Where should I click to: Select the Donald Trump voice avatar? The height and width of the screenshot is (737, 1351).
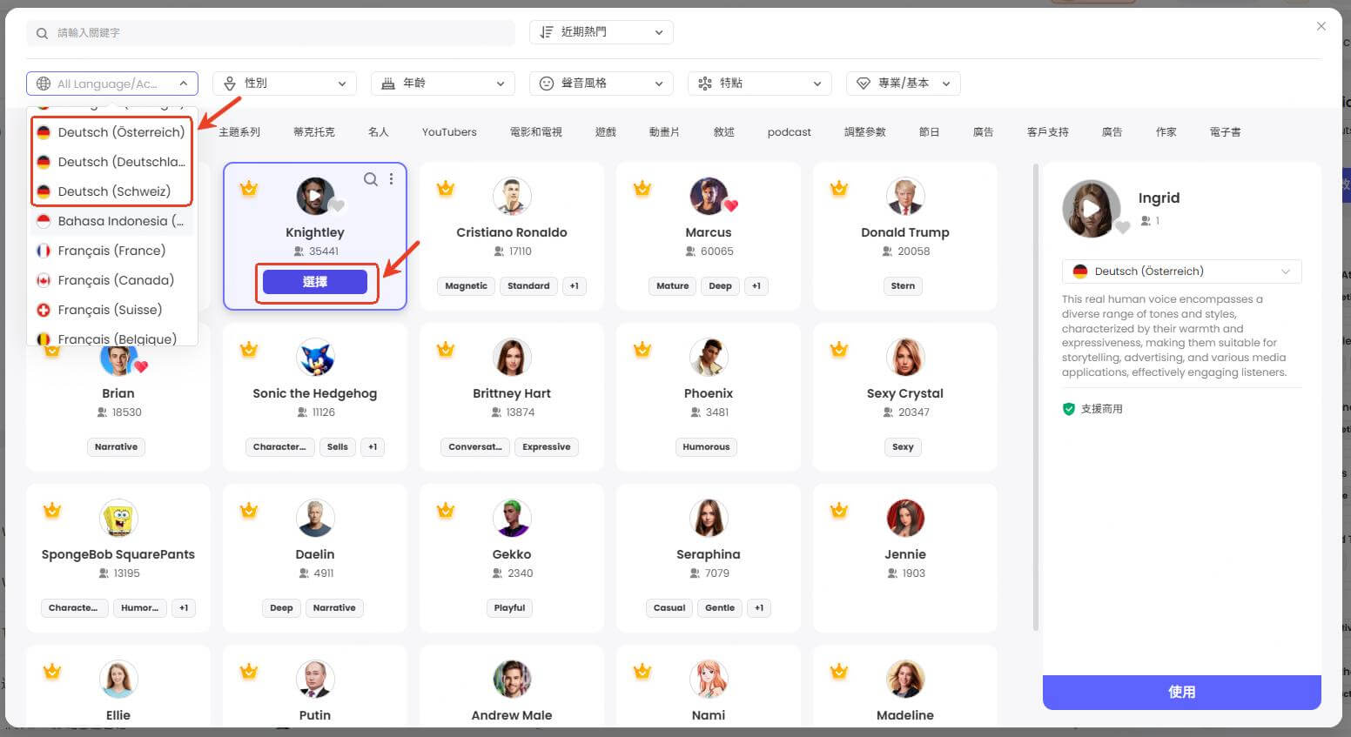pos(905,196)
